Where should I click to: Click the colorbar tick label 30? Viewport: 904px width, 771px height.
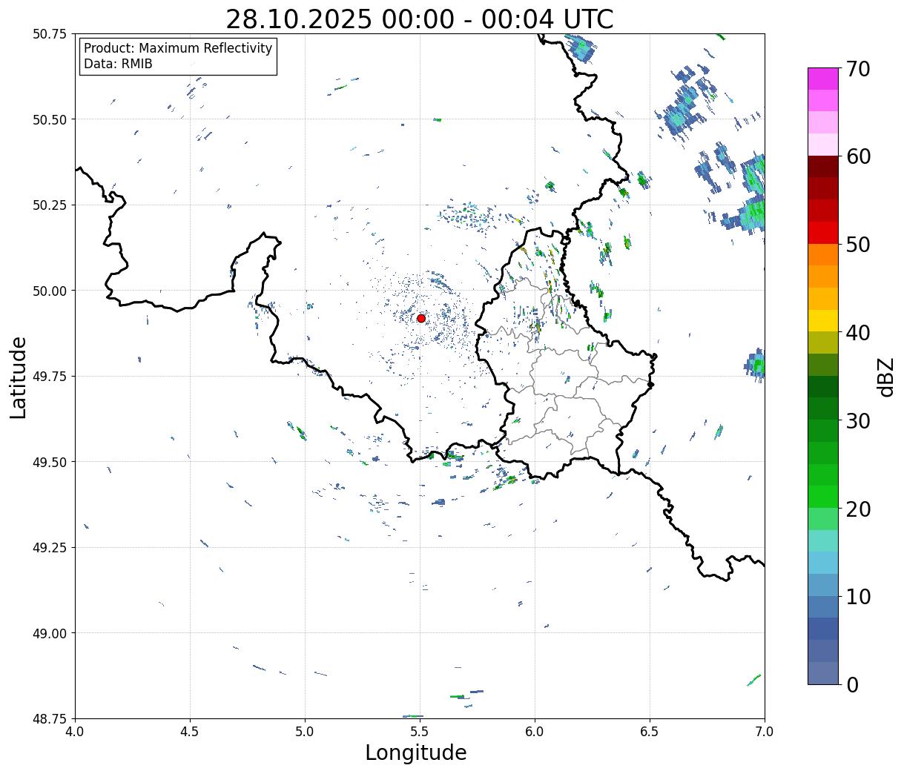point(858,421)
